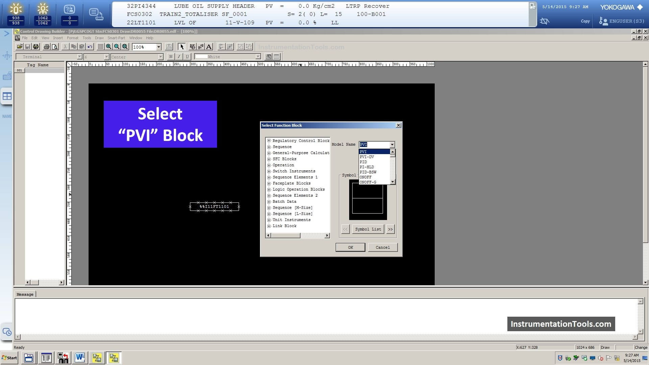Image resolution: width=649 pixels, height=365 pixels.
Task: Expand the Switch Instruments node
Action: (x=269, y=171)
